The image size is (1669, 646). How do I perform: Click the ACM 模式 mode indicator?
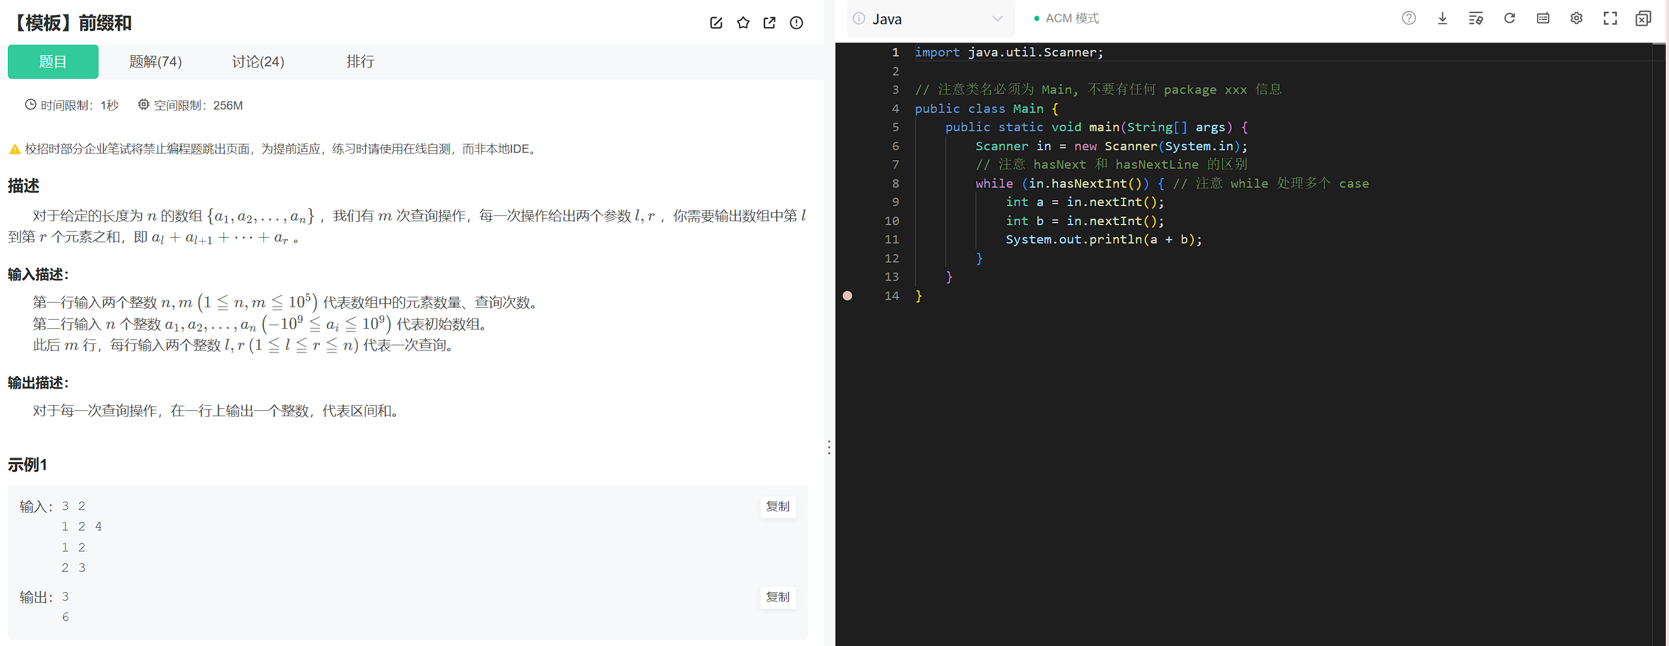click(x=1067, y=18)
